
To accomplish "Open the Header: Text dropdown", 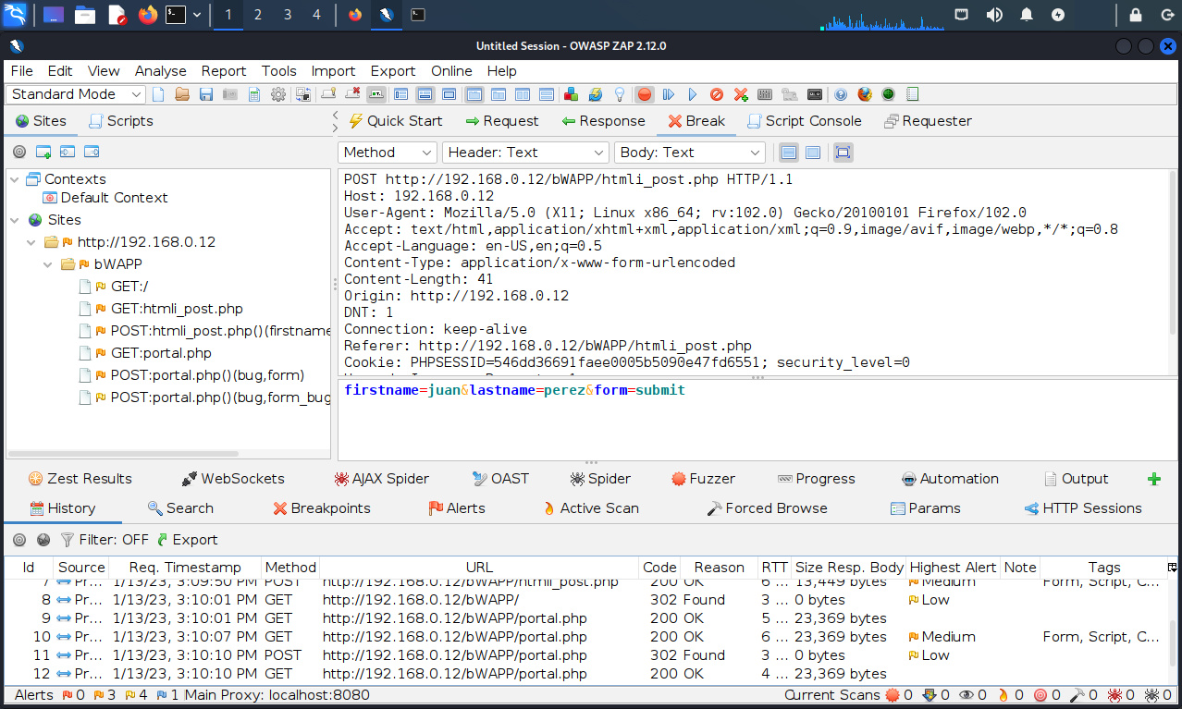I will pyautogui.click(x=525, y=153).
